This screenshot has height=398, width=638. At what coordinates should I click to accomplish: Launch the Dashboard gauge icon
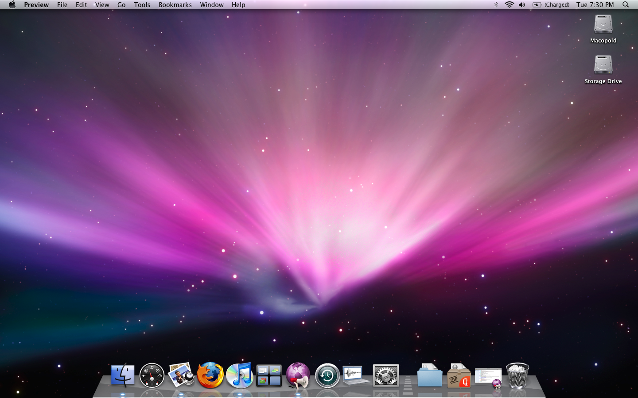click(152, 375)
